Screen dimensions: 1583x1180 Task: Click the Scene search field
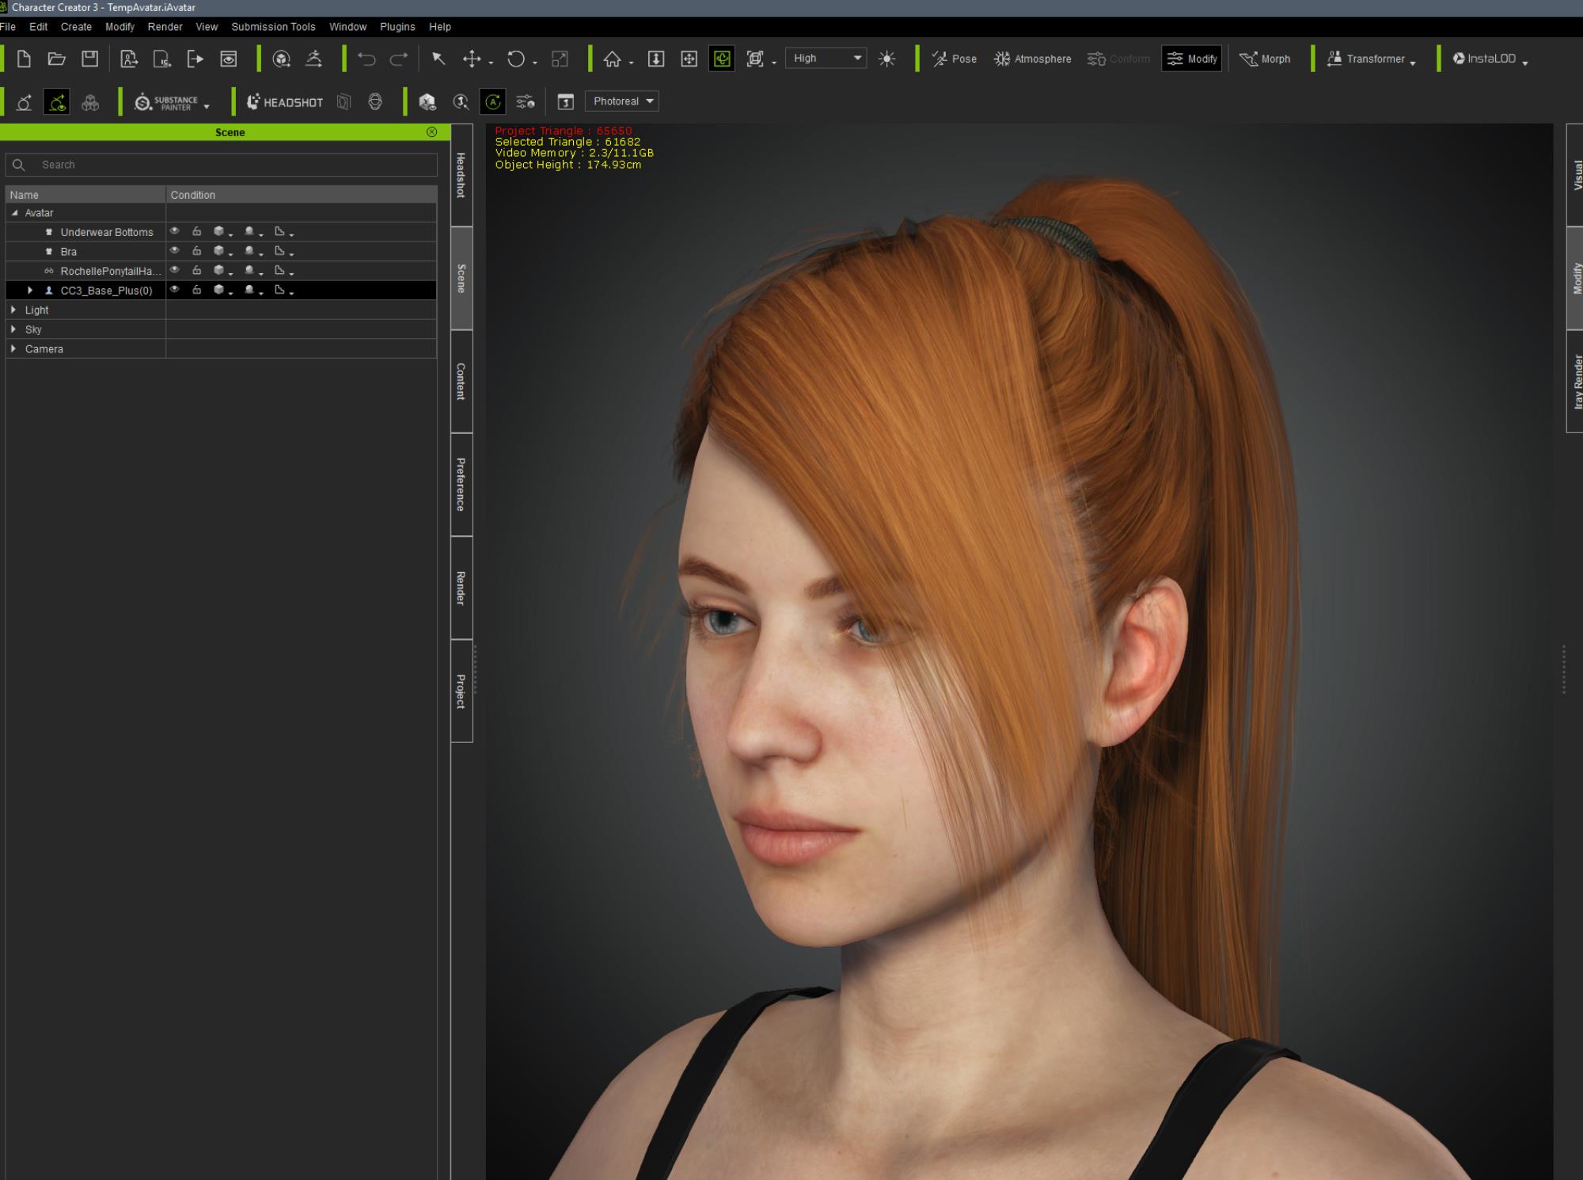coord(222,165)
